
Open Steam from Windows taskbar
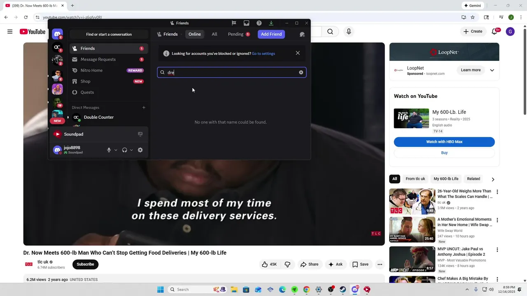coord(343,289)
